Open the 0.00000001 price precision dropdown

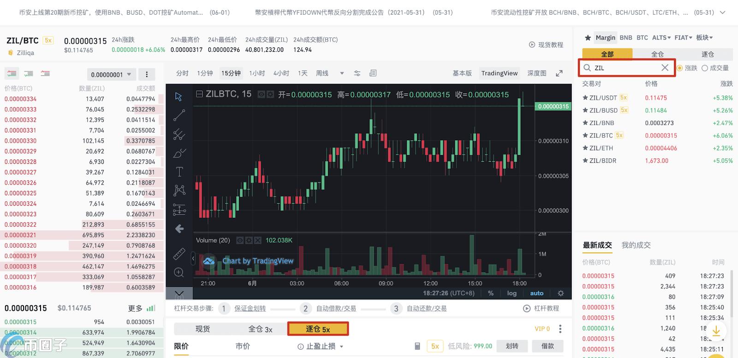tap(111, 74)
